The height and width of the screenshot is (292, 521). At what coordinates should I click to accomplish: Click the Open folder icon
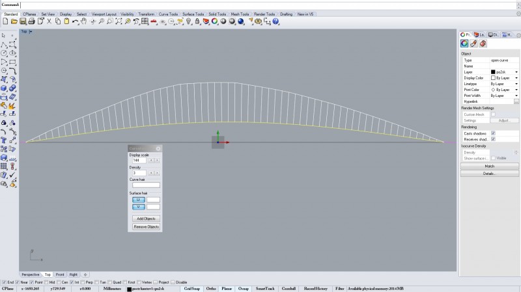(14, 21)
